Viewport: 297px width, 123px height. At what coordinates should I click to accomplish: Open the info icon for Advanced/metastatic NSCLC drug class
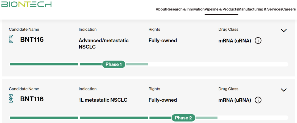[258, 41]
